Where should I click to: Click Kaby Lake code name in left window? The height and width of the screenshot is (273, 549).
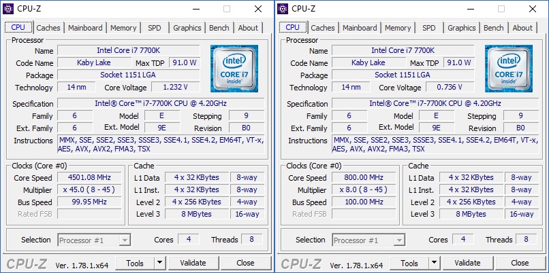coord(94,63)
